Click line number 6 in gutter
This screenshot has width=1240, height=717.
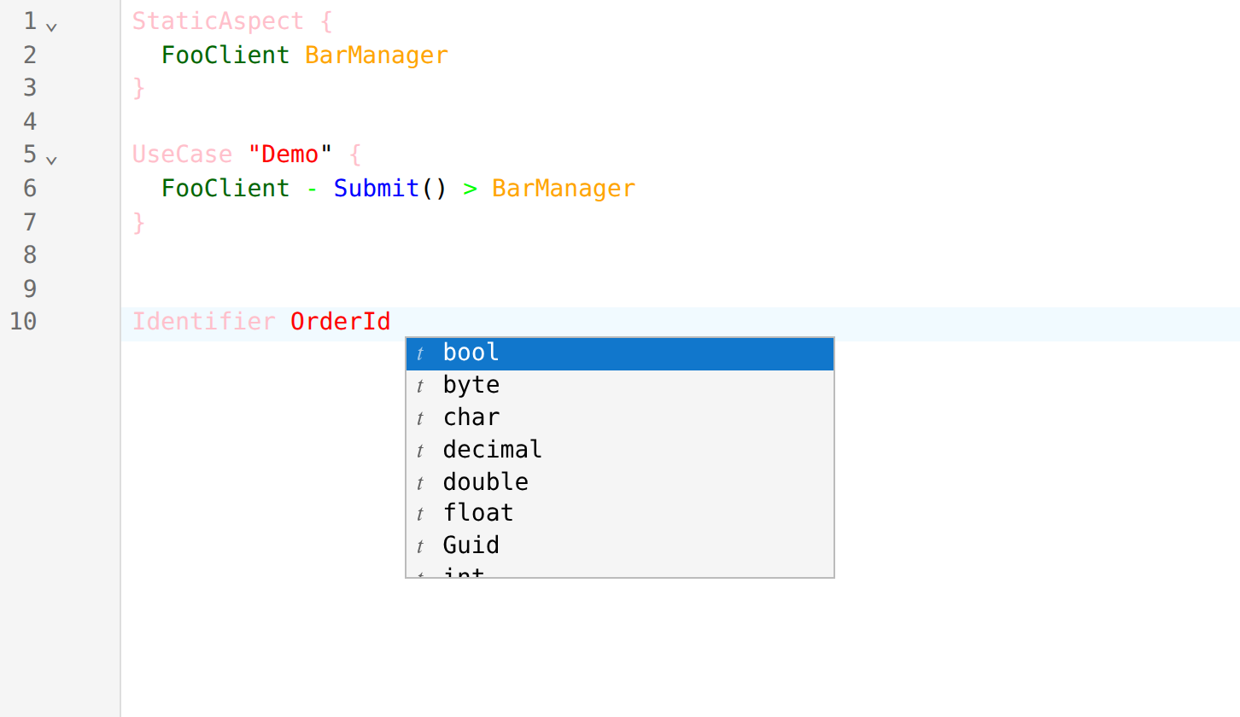(x=30, y=189)
